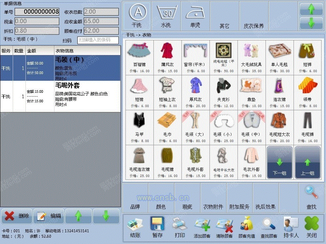Open the 附加服务 additional services options

240,198
